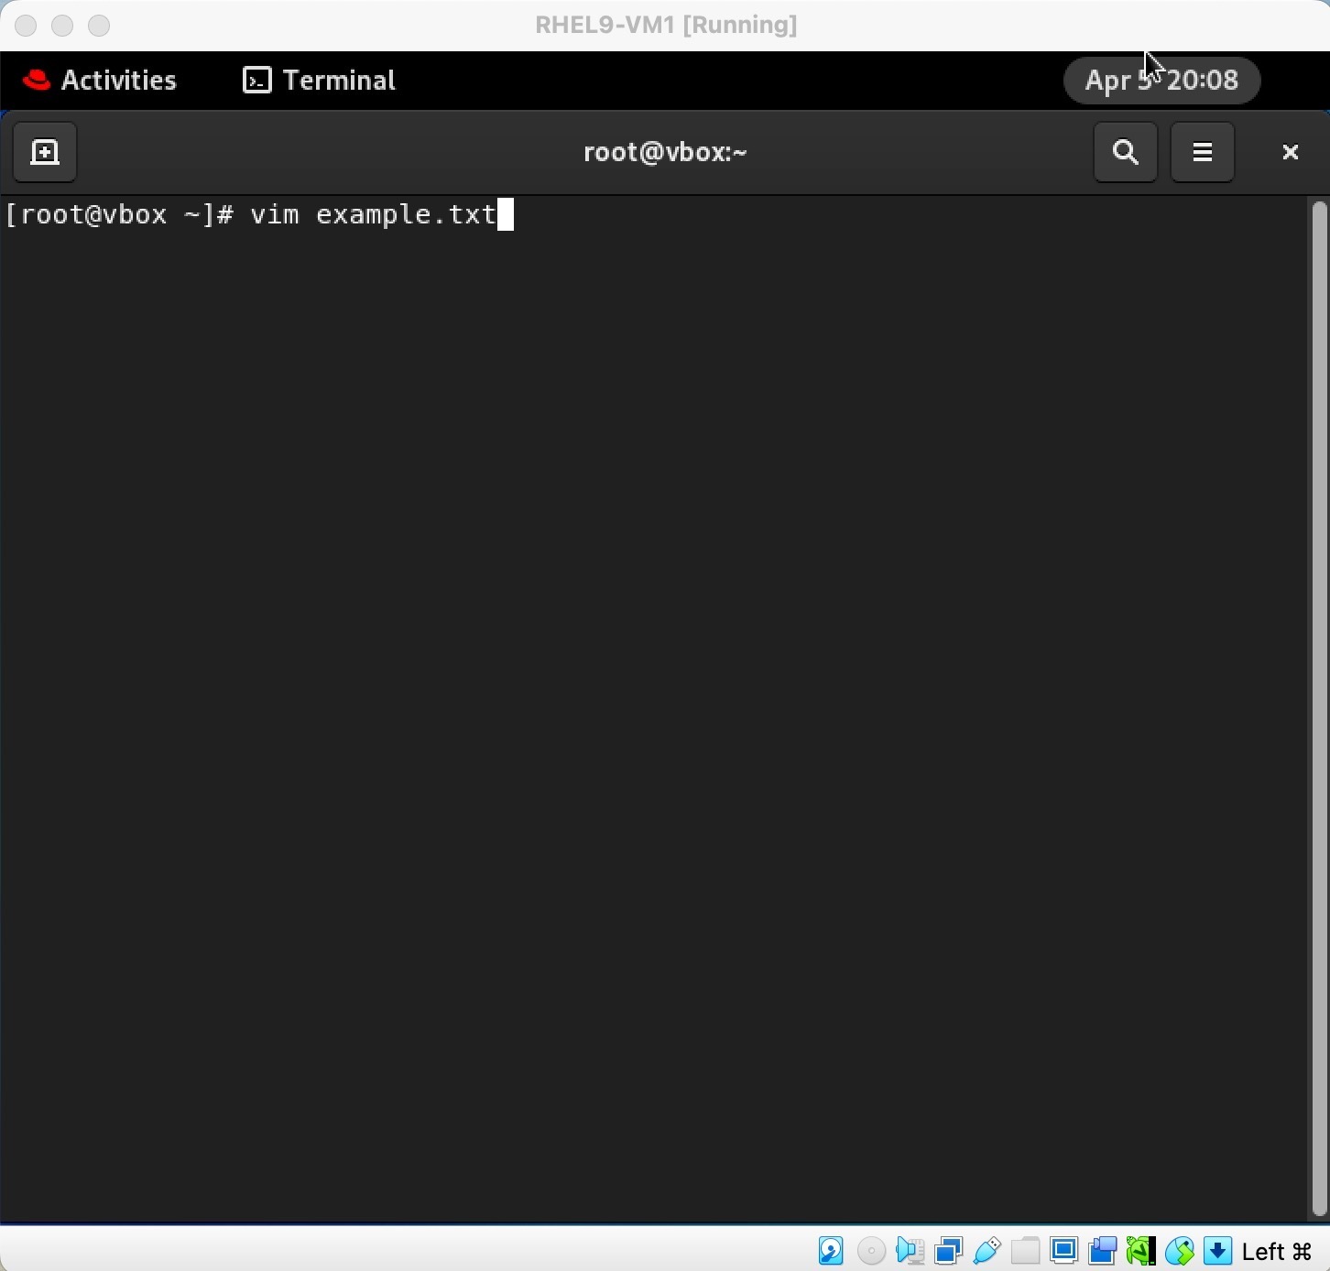Click the VirtualBox shared folders icon
The height and width of the screenshot is (1271, 1330).
(x=1025, y=1250)
